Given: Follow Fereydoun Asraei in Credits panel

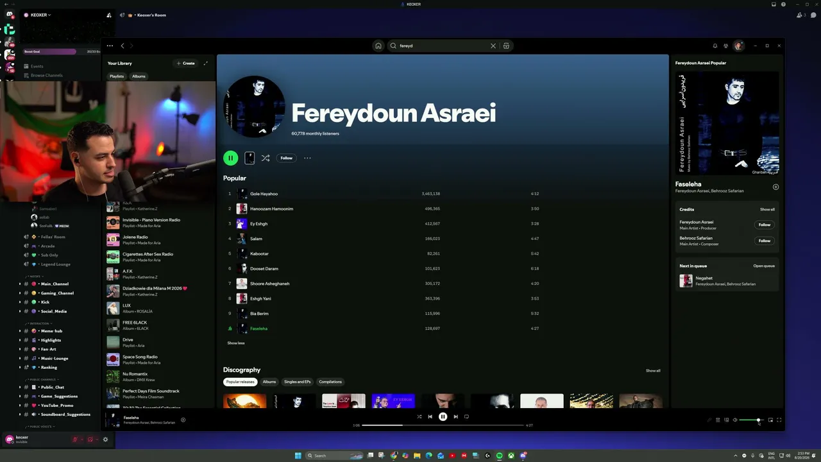Looking at the screenshot, I should click(765, 225).
